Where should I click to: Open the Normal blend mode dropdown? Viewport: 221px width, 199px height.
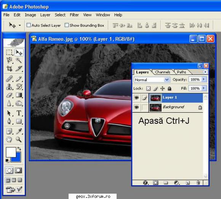pyautogui.click(x=152, y=80)
